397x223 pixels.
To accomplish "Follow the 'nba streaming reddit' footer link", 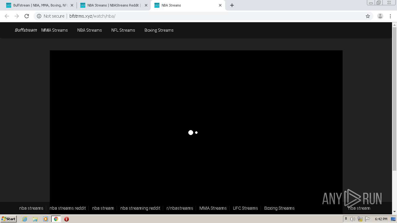I will [140, 208].
